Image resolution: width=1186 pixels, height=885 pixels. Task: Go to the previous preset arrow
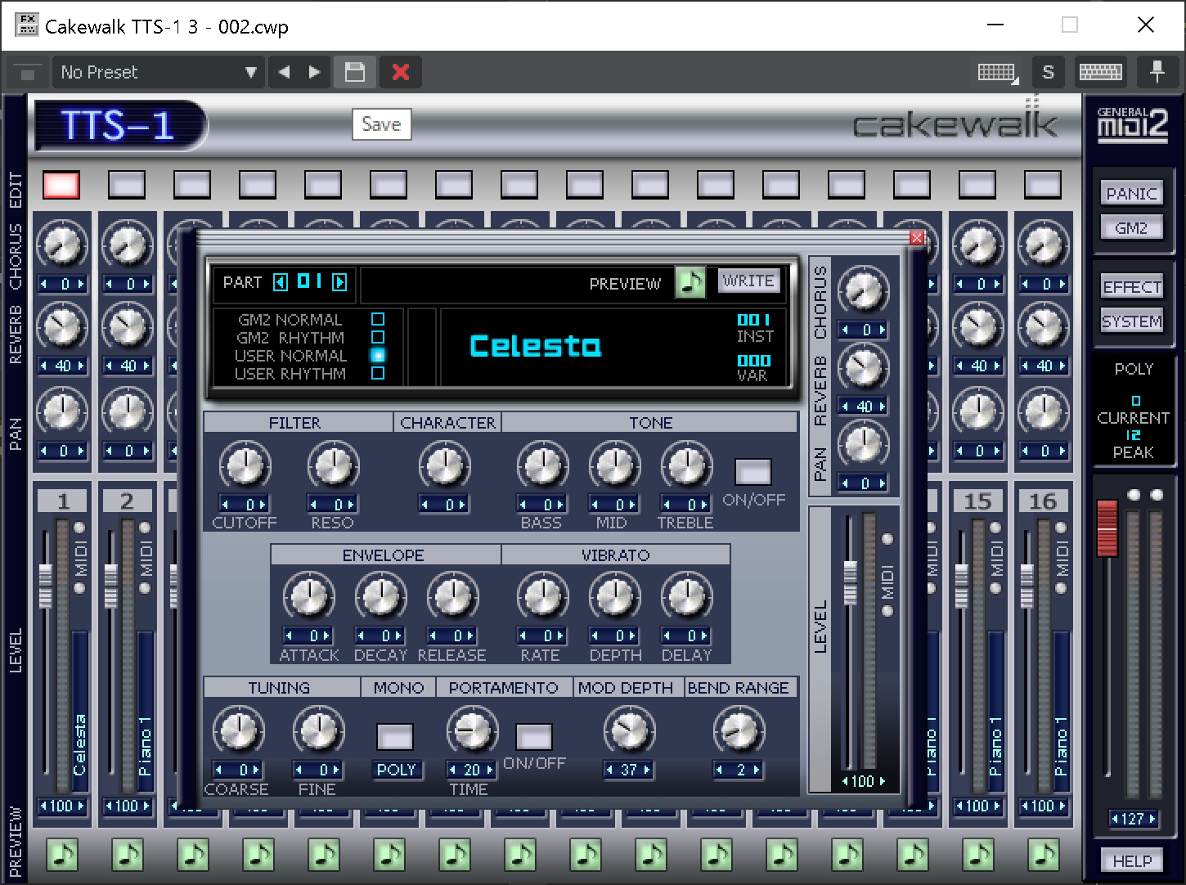[x=284, y=72]
